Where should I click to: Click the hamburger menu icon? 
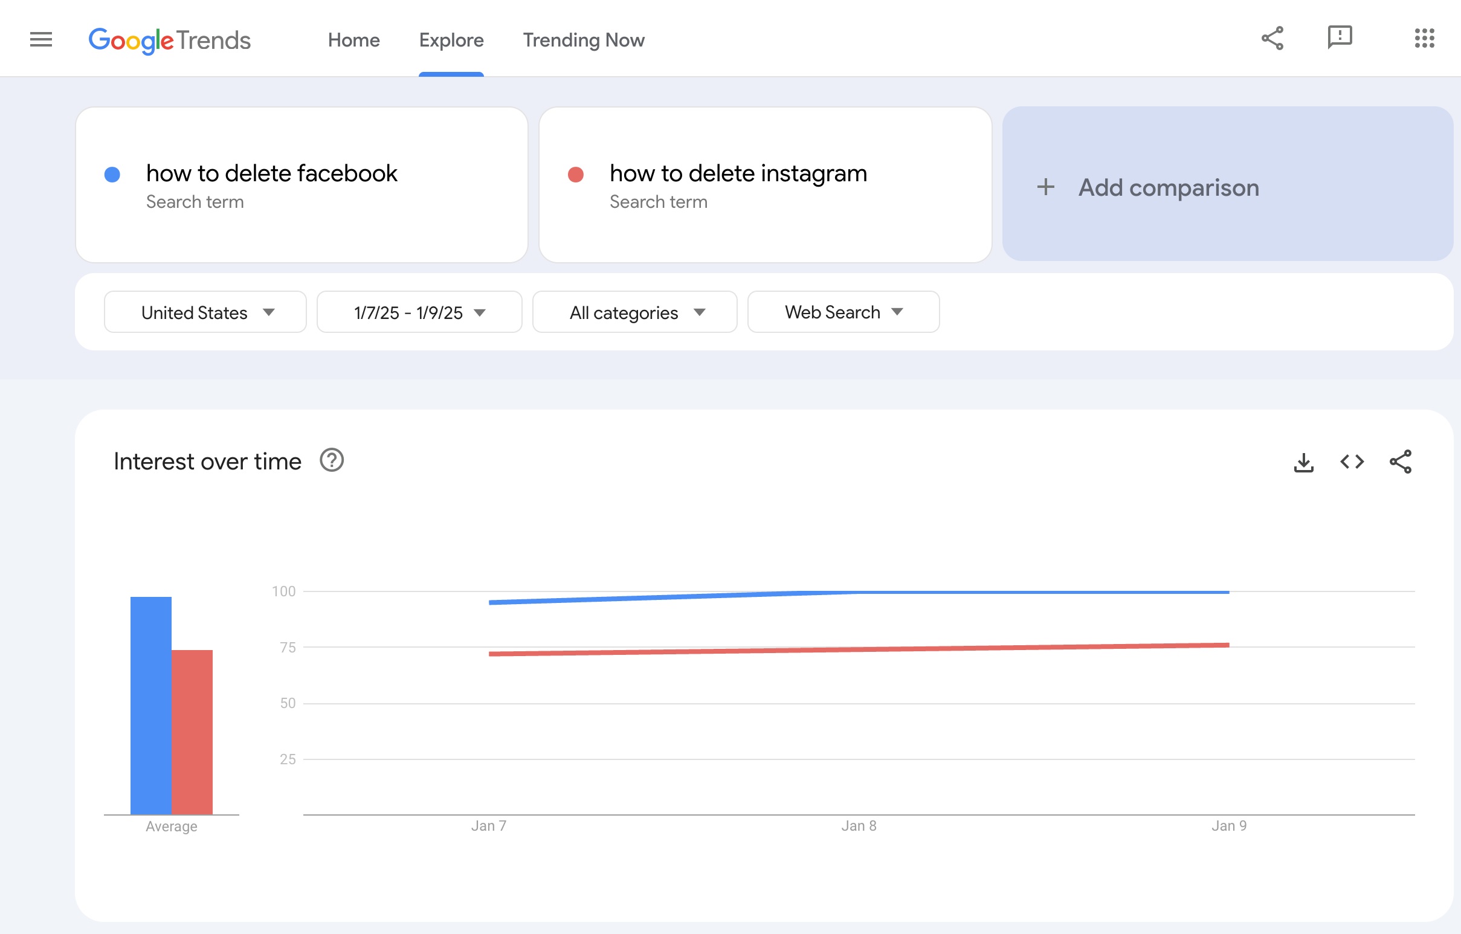pyautogui.click(x=40, y=39)
